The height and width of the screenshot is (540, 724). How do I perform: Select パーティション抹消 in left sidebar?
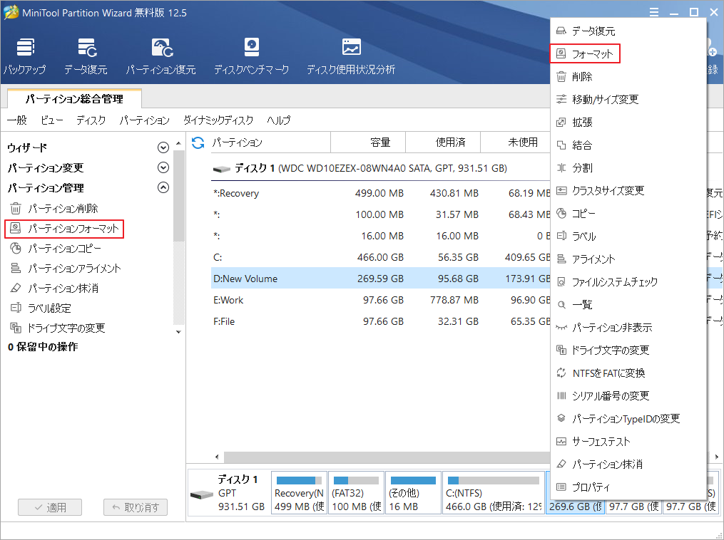pyautogui.click(x=63, y=289)
